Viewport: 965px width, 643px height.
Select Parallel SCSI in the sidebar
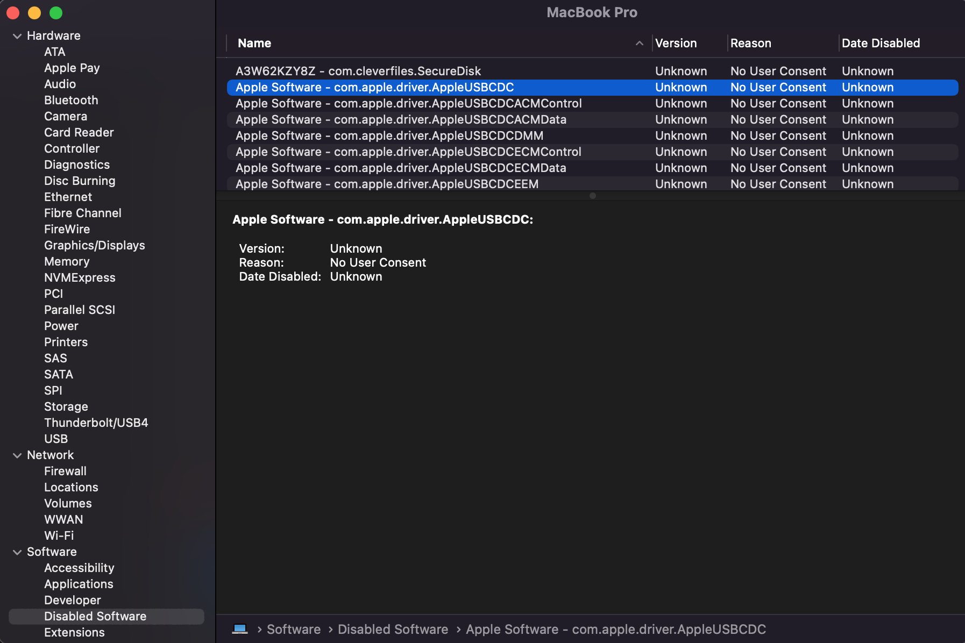[79, 310]
